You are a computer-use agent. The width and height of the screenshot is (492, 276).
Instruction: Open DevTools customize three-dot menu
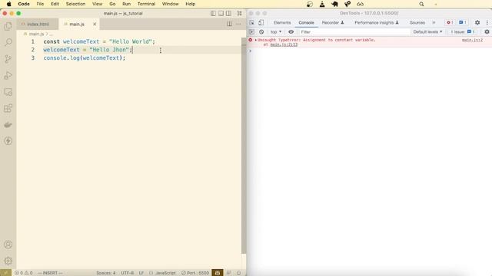coord(487,22)
